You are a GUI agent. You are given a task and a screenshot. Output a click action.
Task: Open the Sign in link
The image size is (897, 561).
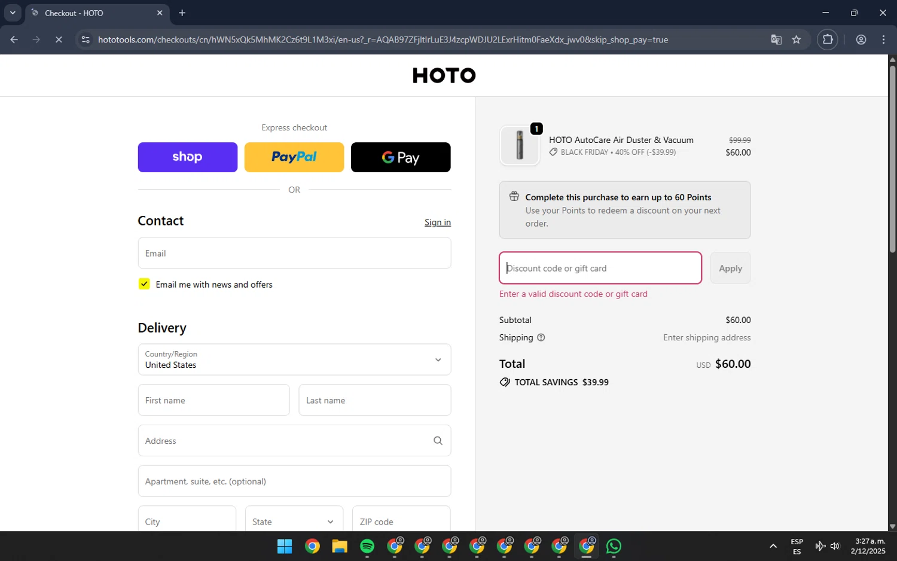(437, 222)
